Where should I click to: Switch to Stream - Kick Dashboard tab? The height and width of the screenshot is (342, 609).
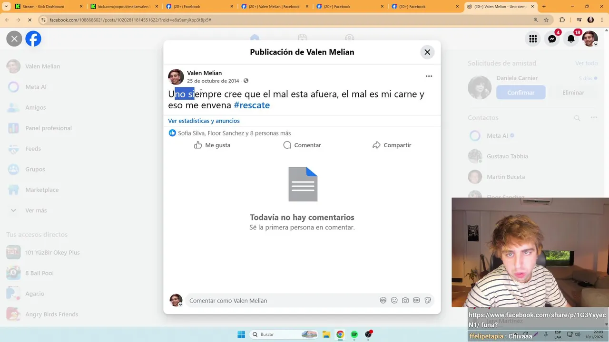[43, 7]
